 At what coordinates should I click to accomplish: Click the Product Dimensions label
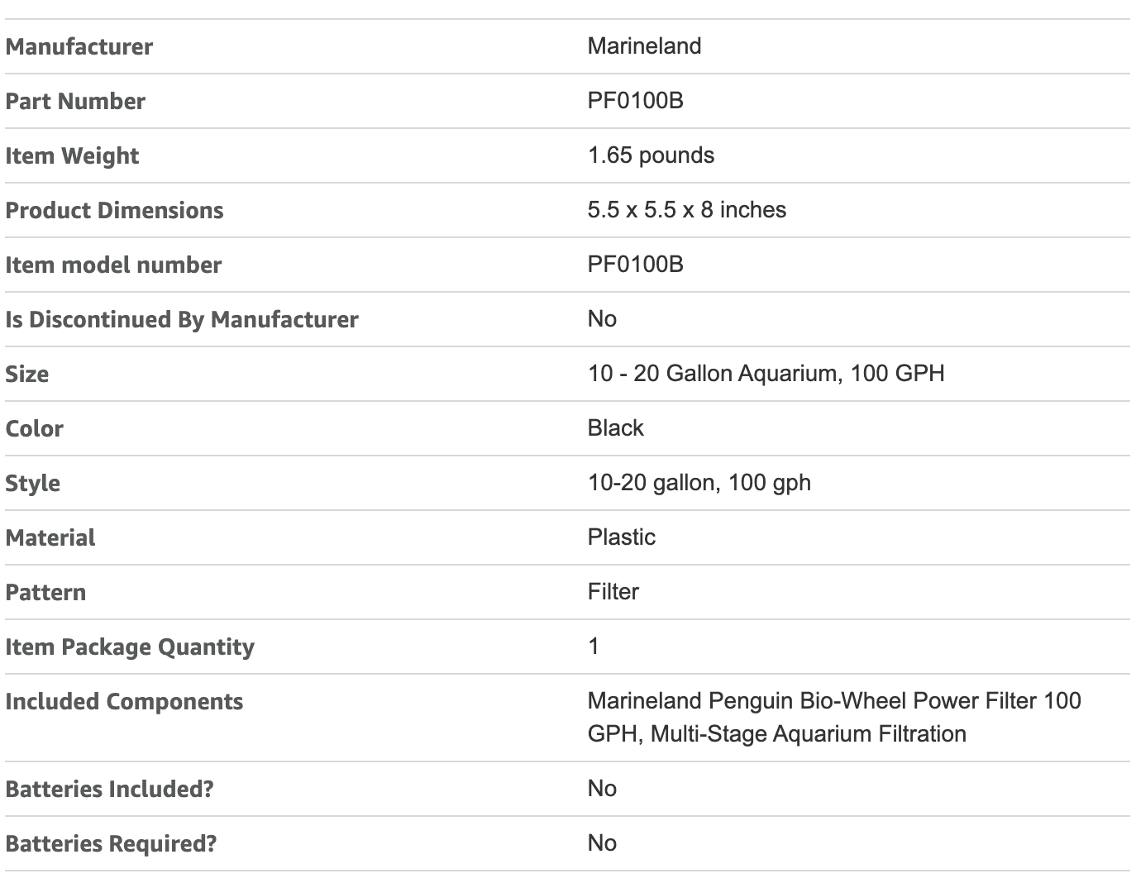click(x=114, y=210)
